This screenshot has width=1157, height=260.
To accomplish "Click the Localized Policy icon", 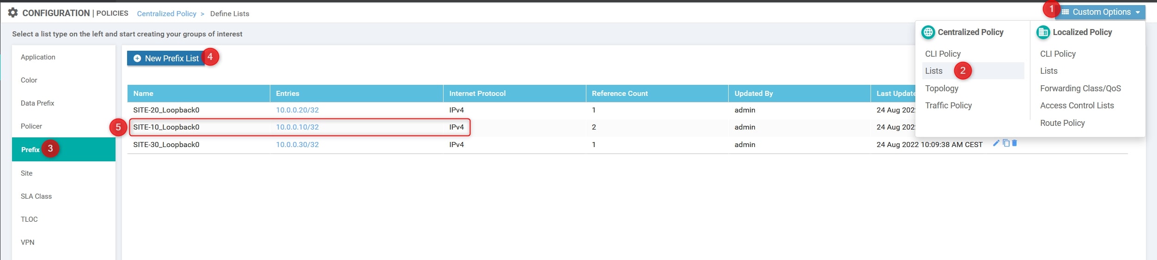I will pos(1043,32).
